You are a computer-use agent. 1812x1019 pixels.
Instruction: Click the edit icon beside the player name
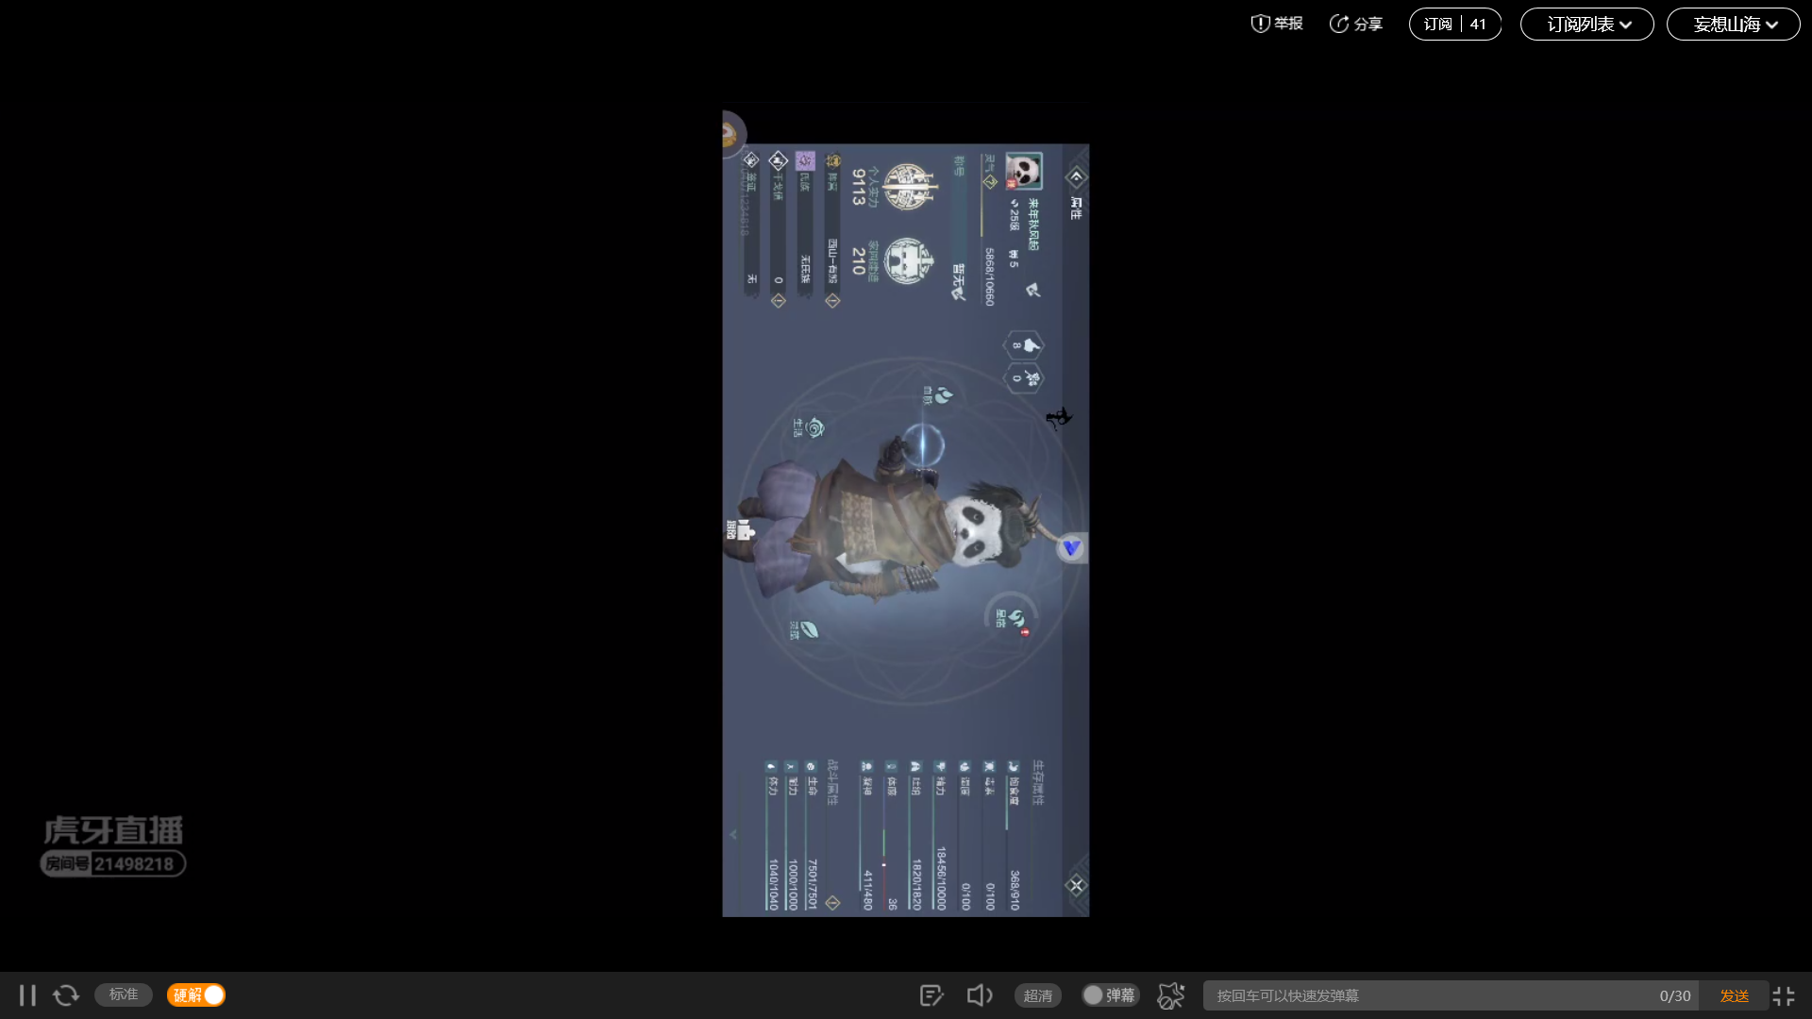tap(1032, 290)
